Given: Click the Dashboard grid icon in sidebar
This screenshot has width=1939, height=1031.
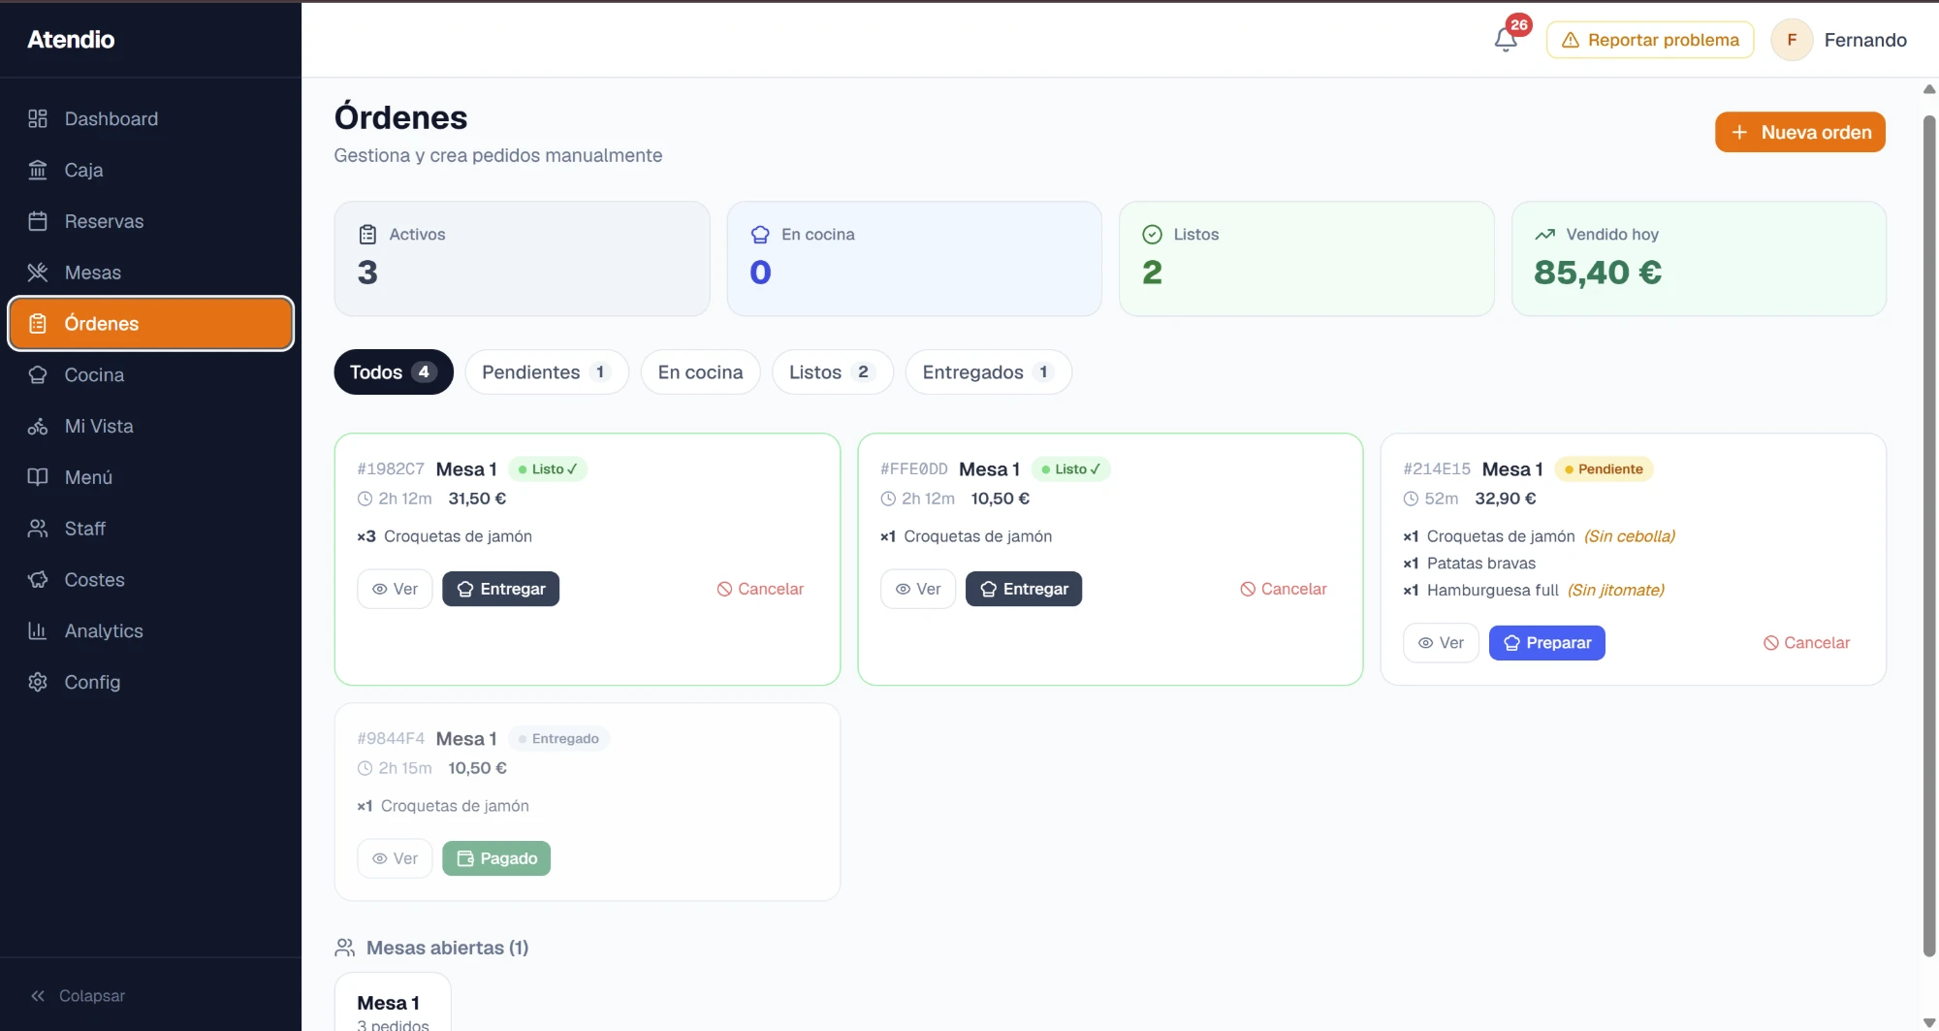Looking at the screenshot, I should [x=38, y=118].
